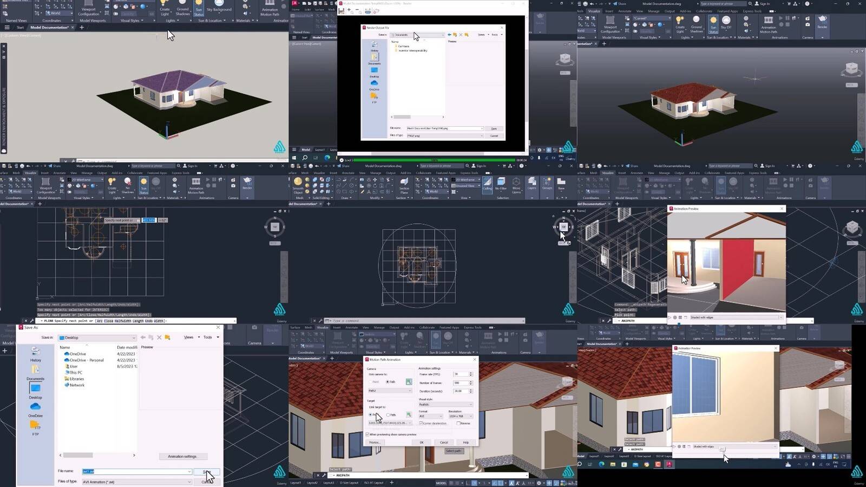Toggle Sun Status in middle-left ribbon
This screenshot has width=866, height=487.
[143, 185]
